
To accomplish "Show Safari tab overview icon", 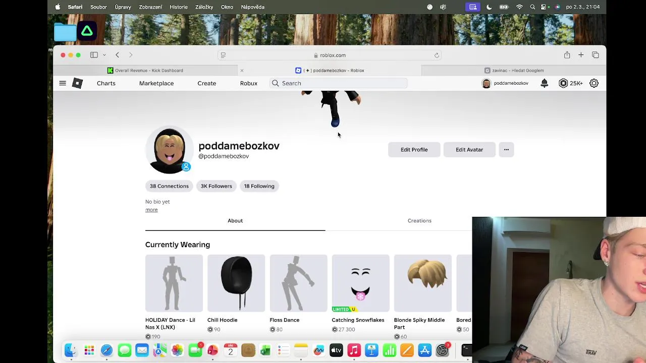I will tap(596, 55).
